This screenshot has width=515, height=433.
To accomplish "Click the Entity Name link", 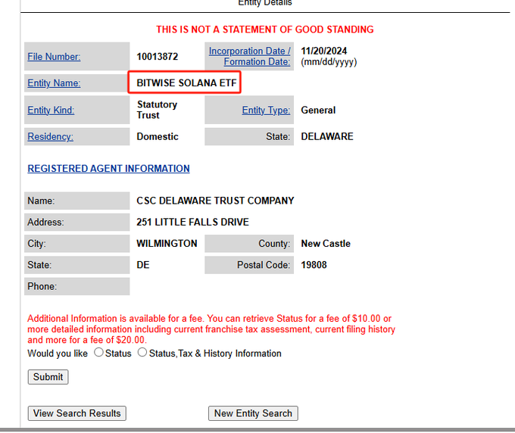I will (54, 83).
